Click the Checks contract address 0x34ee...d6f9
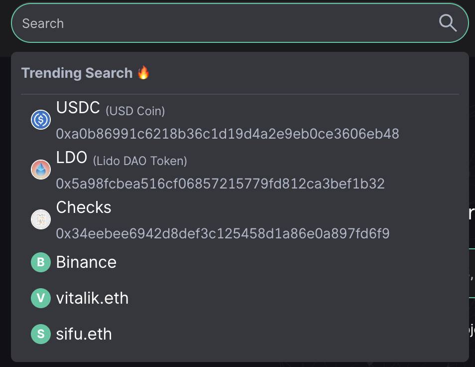Image resolution: width=475 pixels, height=367 pixels. point(223,233)
